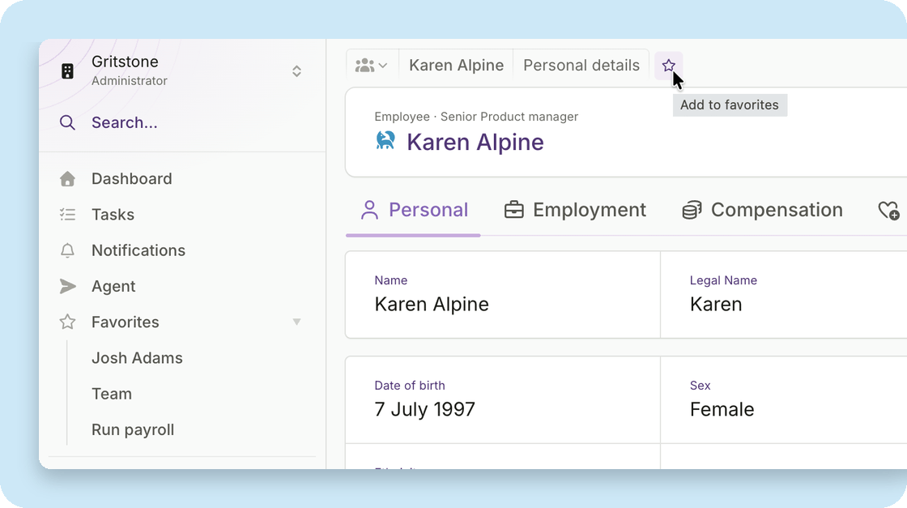Screen dimensions: 907x508
Task: Click the Legal Name value Karen
Action: pos(716,305)
